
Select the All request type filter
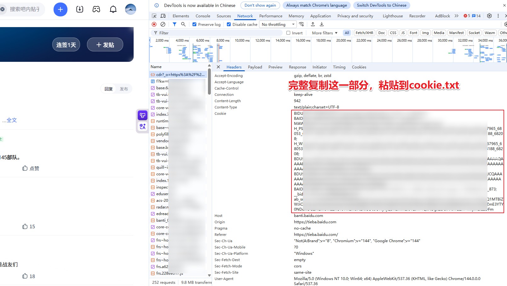pos(347,33)
